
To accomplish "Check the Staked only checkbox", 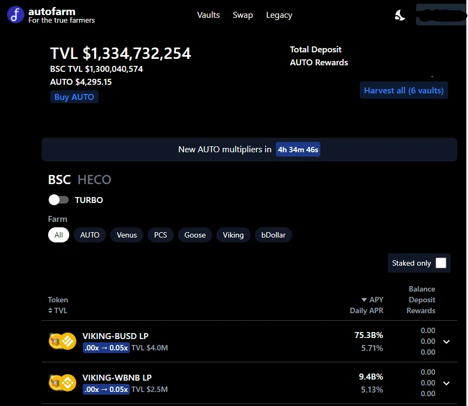I will tap(441, 263).
